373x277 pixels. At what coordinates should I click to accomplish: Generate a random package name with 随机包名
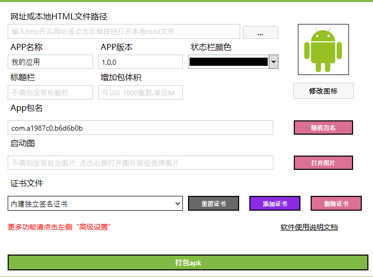323,128
